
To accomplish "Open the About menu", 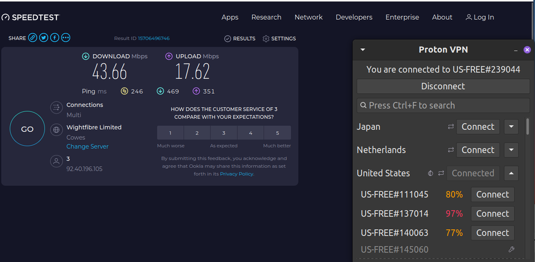I will [442, 17].
